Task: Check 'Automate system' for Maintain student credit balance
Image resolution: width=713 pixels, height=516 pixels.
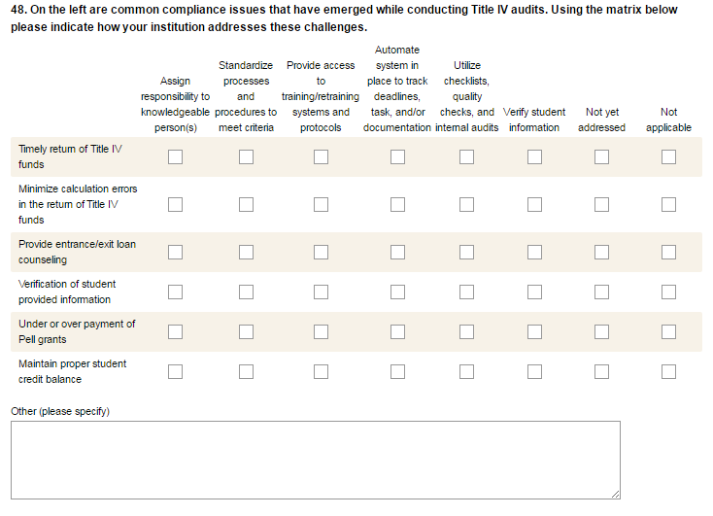Action: pyautogui.click(x=397, y=371)
